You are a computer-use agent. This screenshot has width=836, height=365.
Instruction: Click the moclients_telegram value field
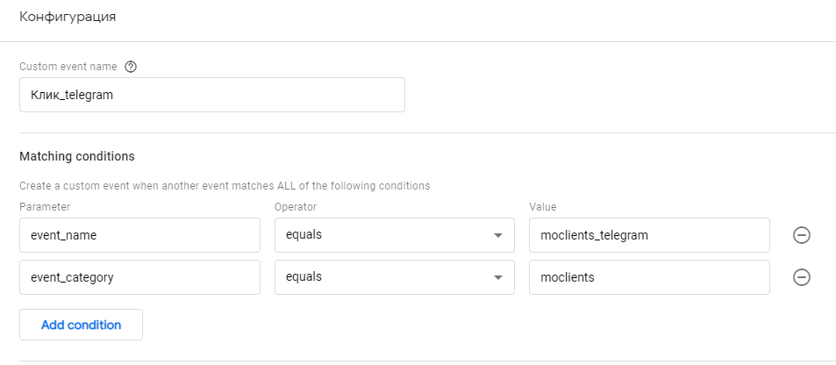coord(649,235)
